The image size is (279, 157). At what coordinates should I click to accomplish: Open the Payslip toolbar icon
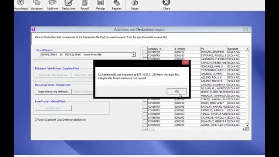pos(101,5)
